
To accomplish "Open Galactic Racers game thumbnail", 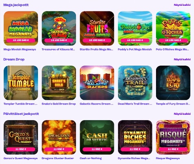I will click(x=97, y=83).
